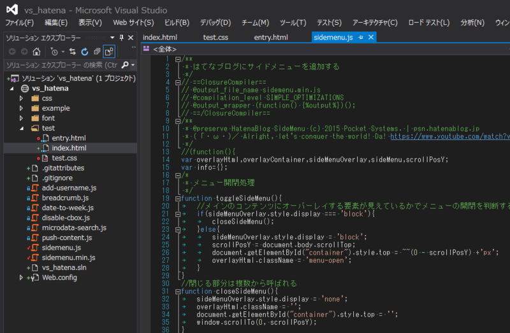This screenshot has height=333, width=510.
Task: Open the Pending Changes Filter clock icon
Action: click(x=54, y=52)
